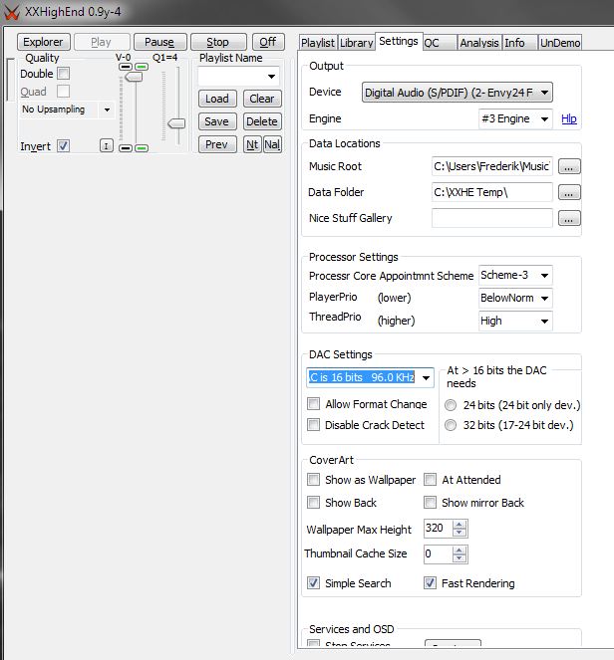
Task: Select the Settings tab
Action: point(399,41)
